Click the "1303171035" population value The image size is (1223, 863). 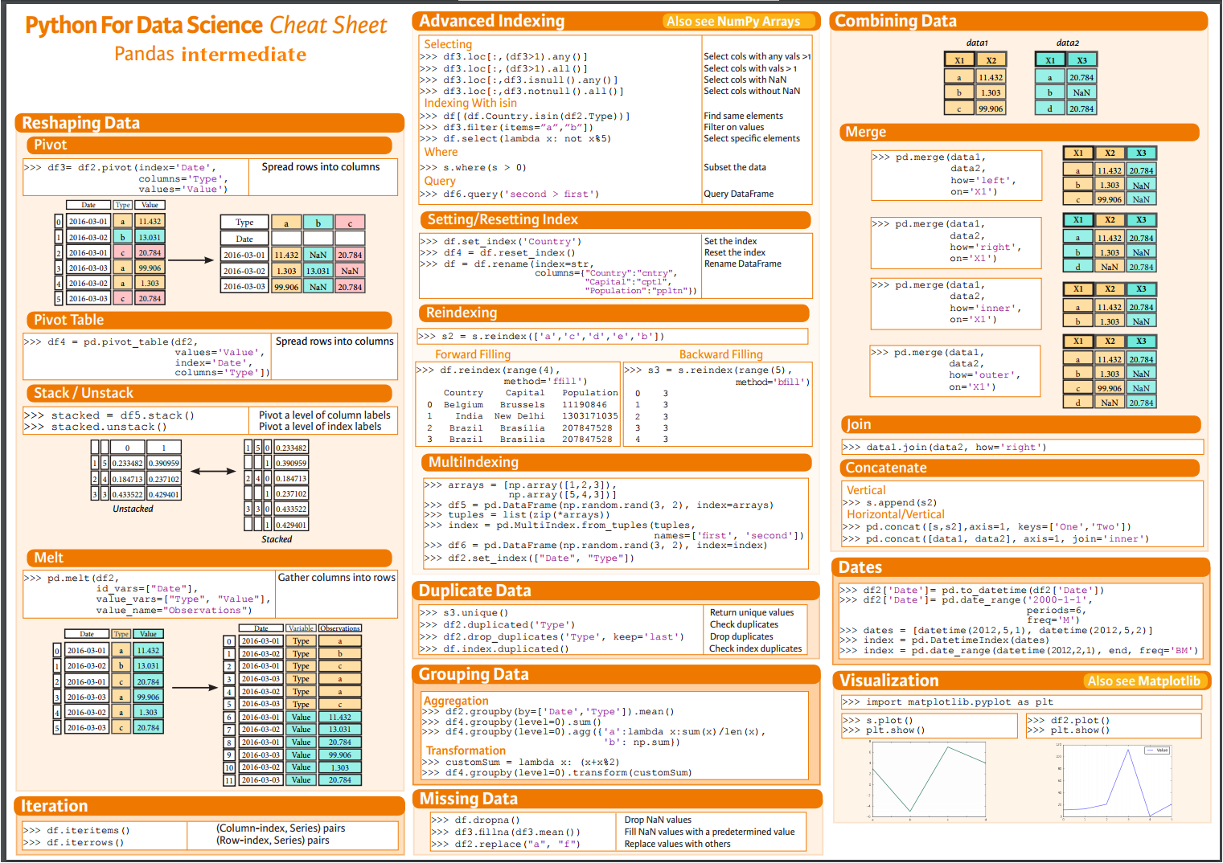pyautogui.click(x=589, y=416)
